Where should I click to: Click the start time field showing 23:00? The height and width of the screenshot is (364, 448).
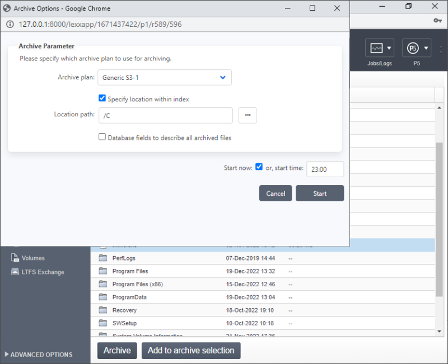coord(325,169)
